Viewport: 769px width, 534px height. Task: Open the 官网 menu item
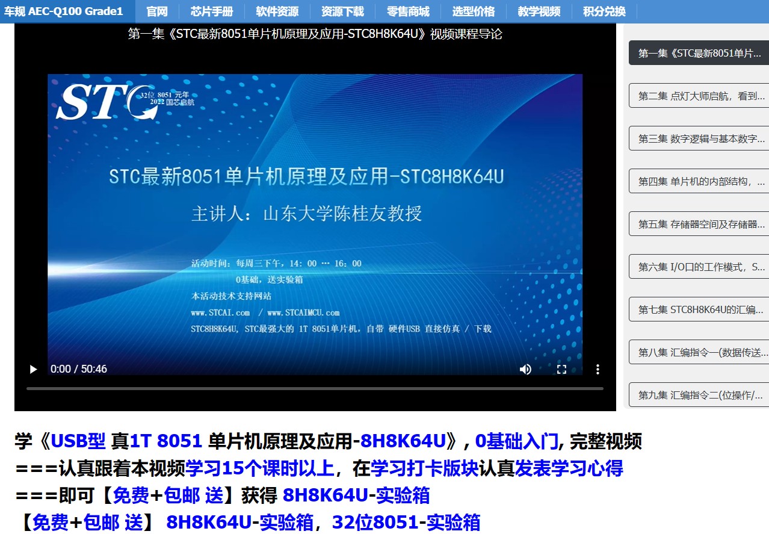(157, 11)
